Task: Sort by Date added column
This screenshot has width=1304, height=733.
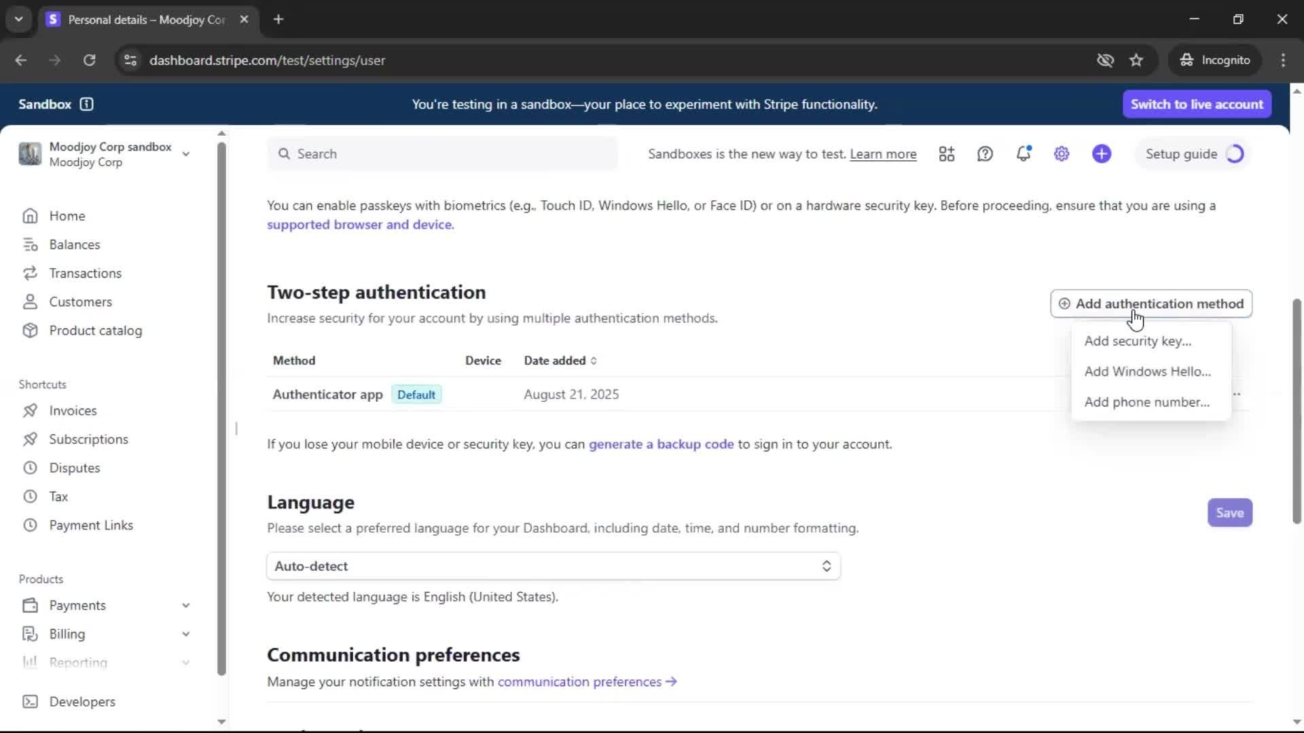Action: [560, 360]
